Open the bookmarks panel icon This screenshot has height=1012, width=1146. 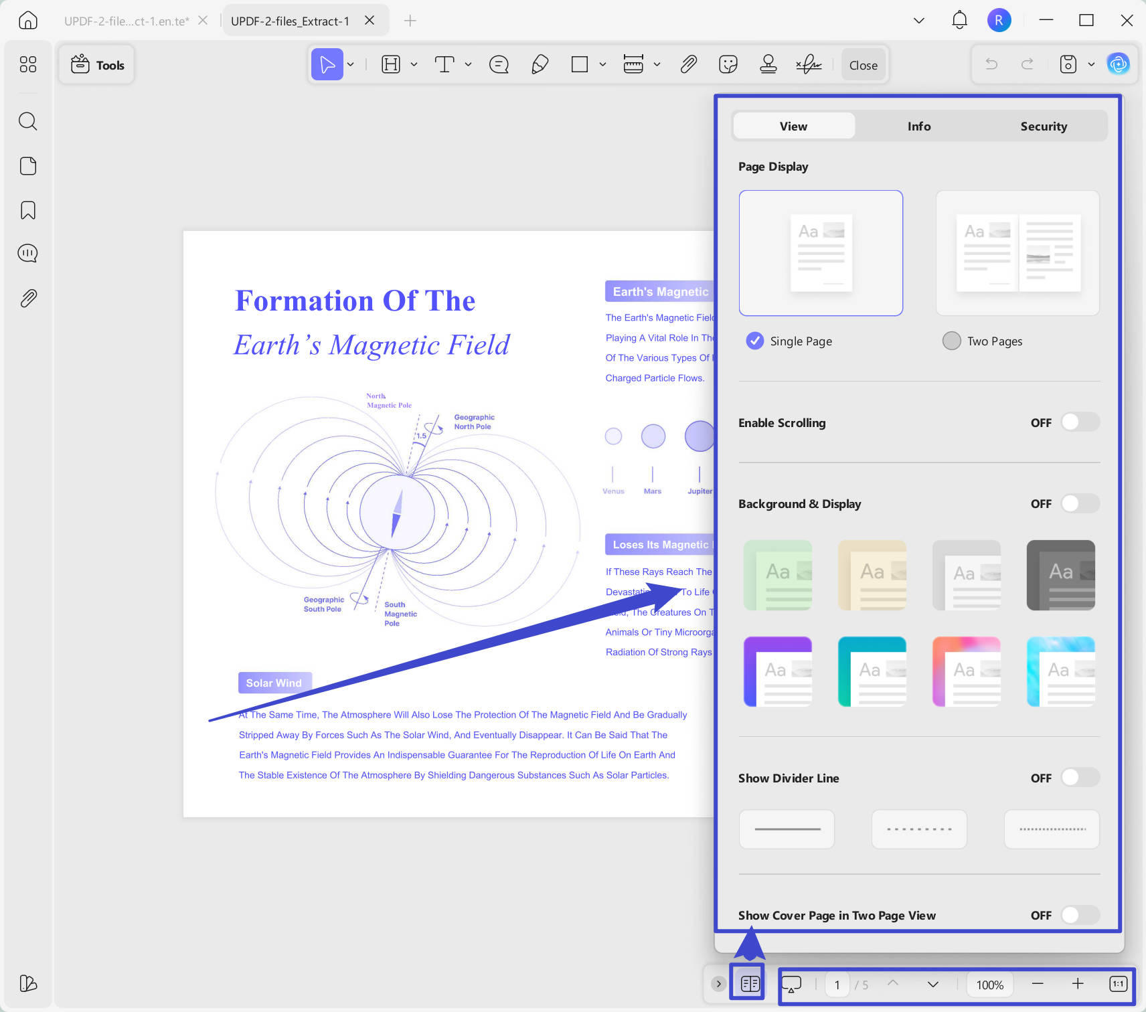28,210
